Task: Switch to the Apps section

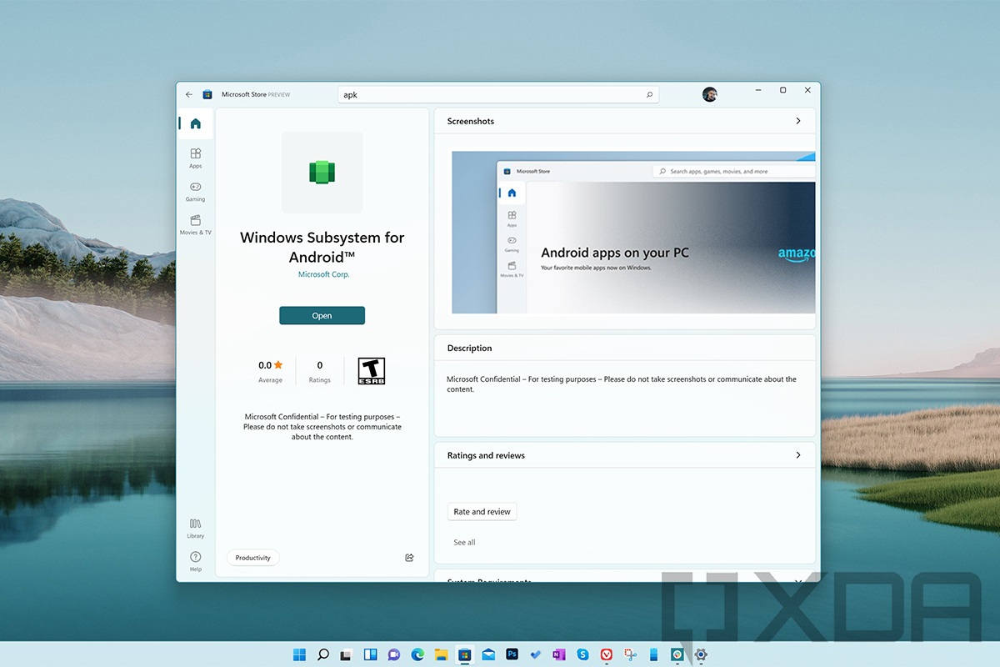Action: (195, 158)
